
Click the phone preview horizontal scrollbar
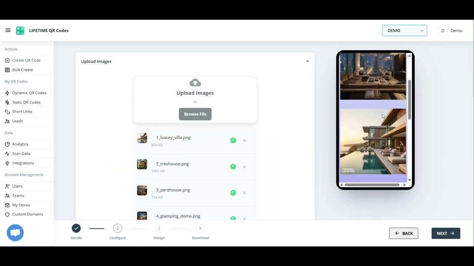[372, 185]
